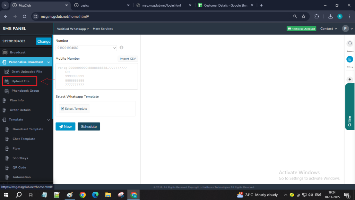Click the info icon beside number dropdown
Viewport: 355px width, 200px height.
pyautogui.click(x=122, y=48)
